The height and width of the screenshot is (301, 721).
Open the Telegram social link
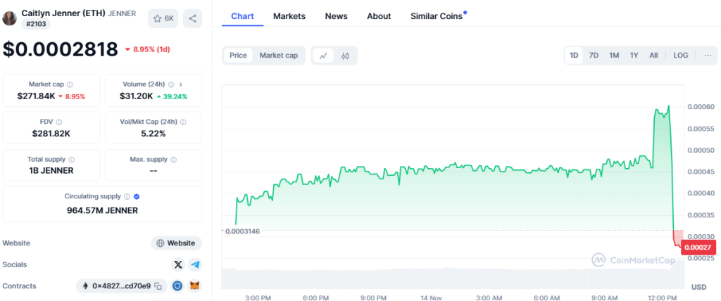pos(195,264)
